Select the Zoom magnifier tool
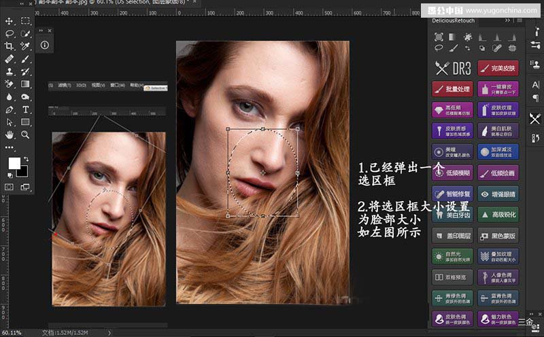 pyautogui.click(x=25, y=135)
